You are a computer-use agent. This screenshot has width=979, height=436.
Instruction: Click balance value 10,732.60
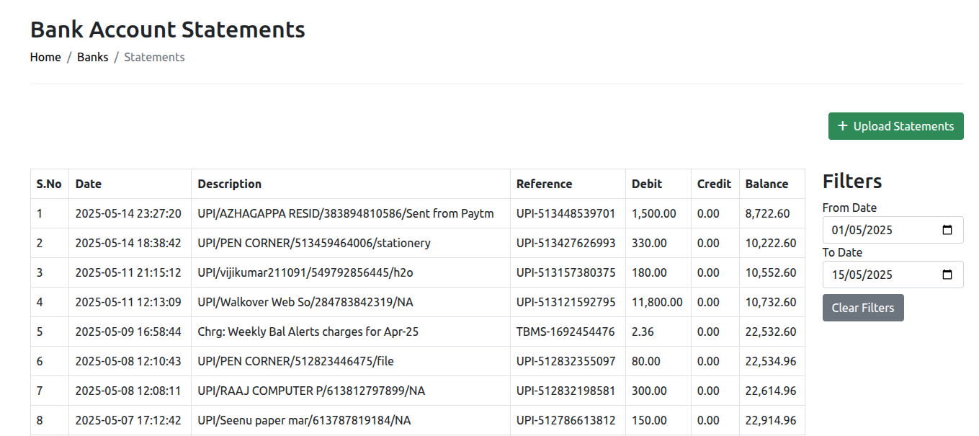click(771, 302)
